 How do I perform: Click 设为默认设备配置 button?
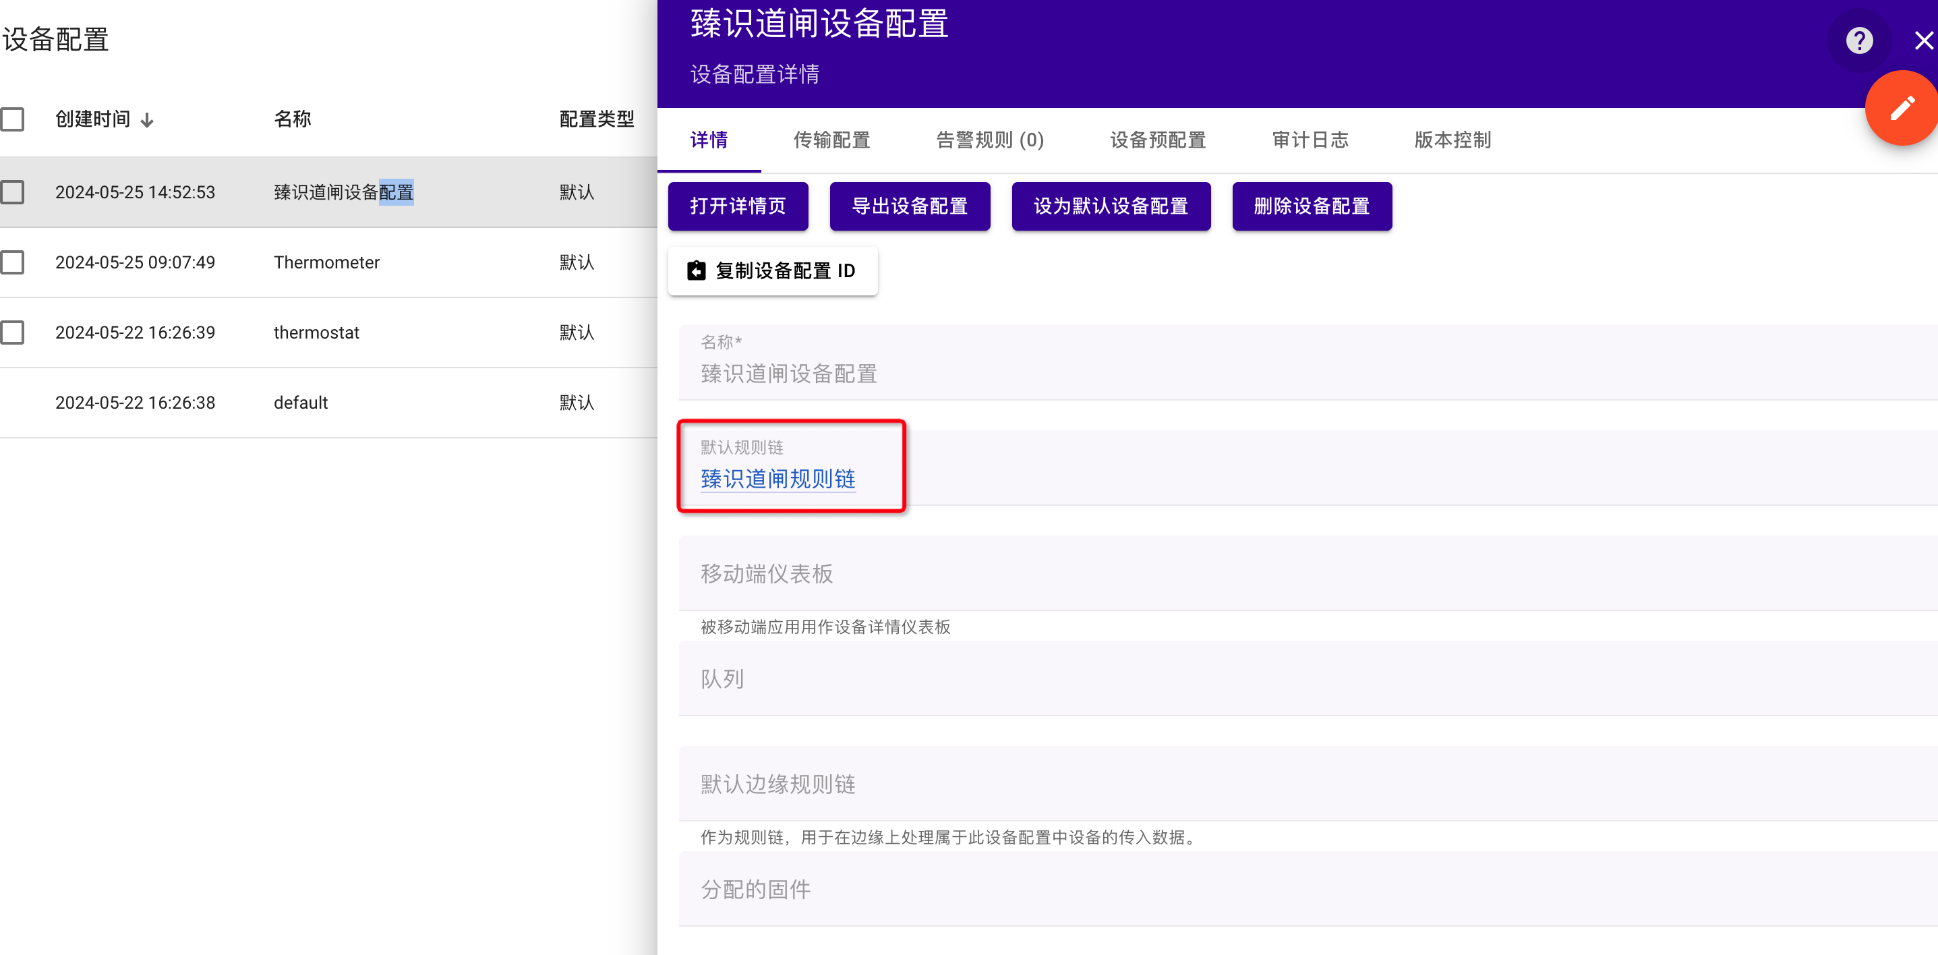(1111, 206)
